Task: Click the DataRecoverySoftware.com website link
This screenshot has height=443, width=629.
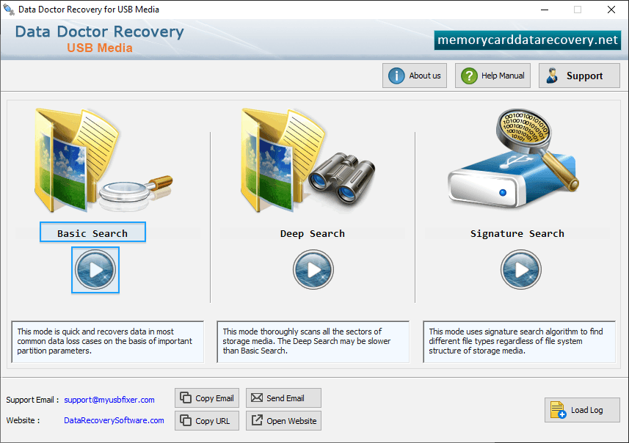Action: (114, 420)
